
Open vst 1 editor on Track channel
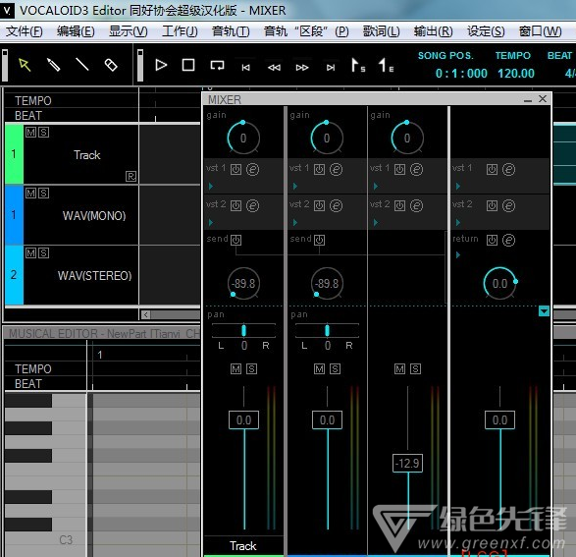(252, 170)
